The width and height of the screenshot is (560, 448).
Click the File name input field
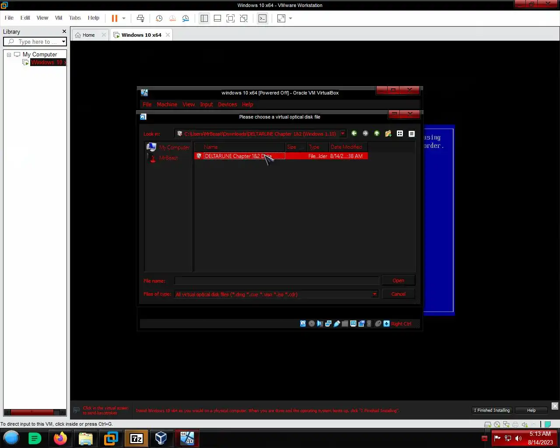pos(276,280)
